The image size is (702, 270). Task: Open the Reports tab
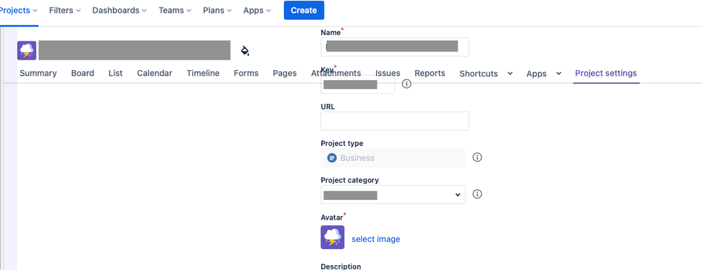point(430,74)
